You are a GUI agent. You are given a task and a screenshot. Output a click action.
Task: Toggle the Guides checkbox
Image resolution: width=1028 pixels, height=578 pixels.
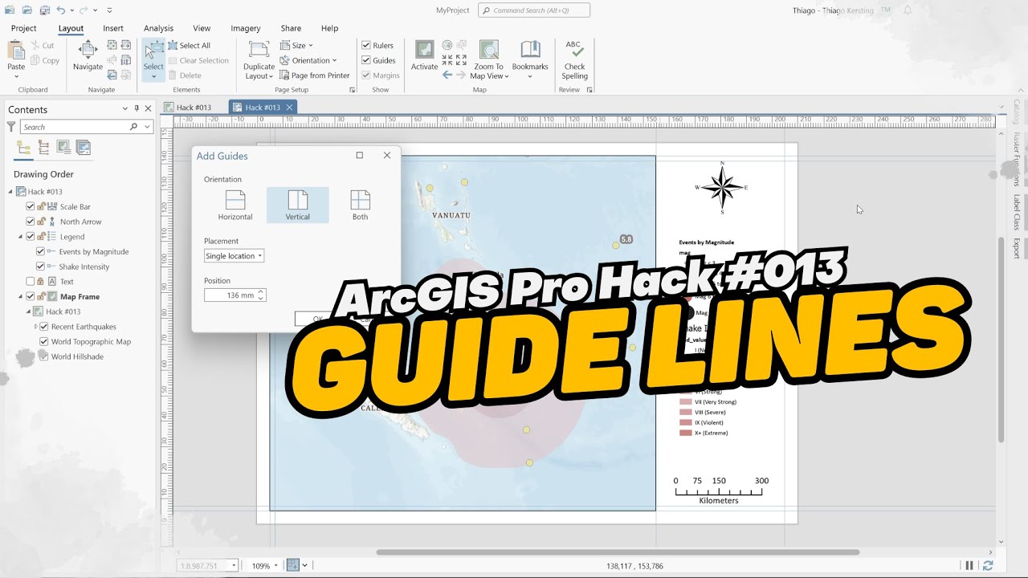pos(366,60)
